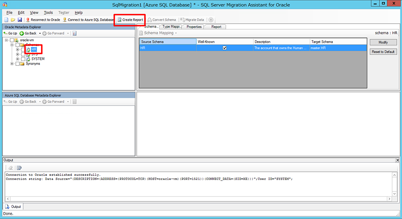The height and width of the screenshot is (219, 402).
Task: Click the Target Schema column header
Action: coord(338,42)
